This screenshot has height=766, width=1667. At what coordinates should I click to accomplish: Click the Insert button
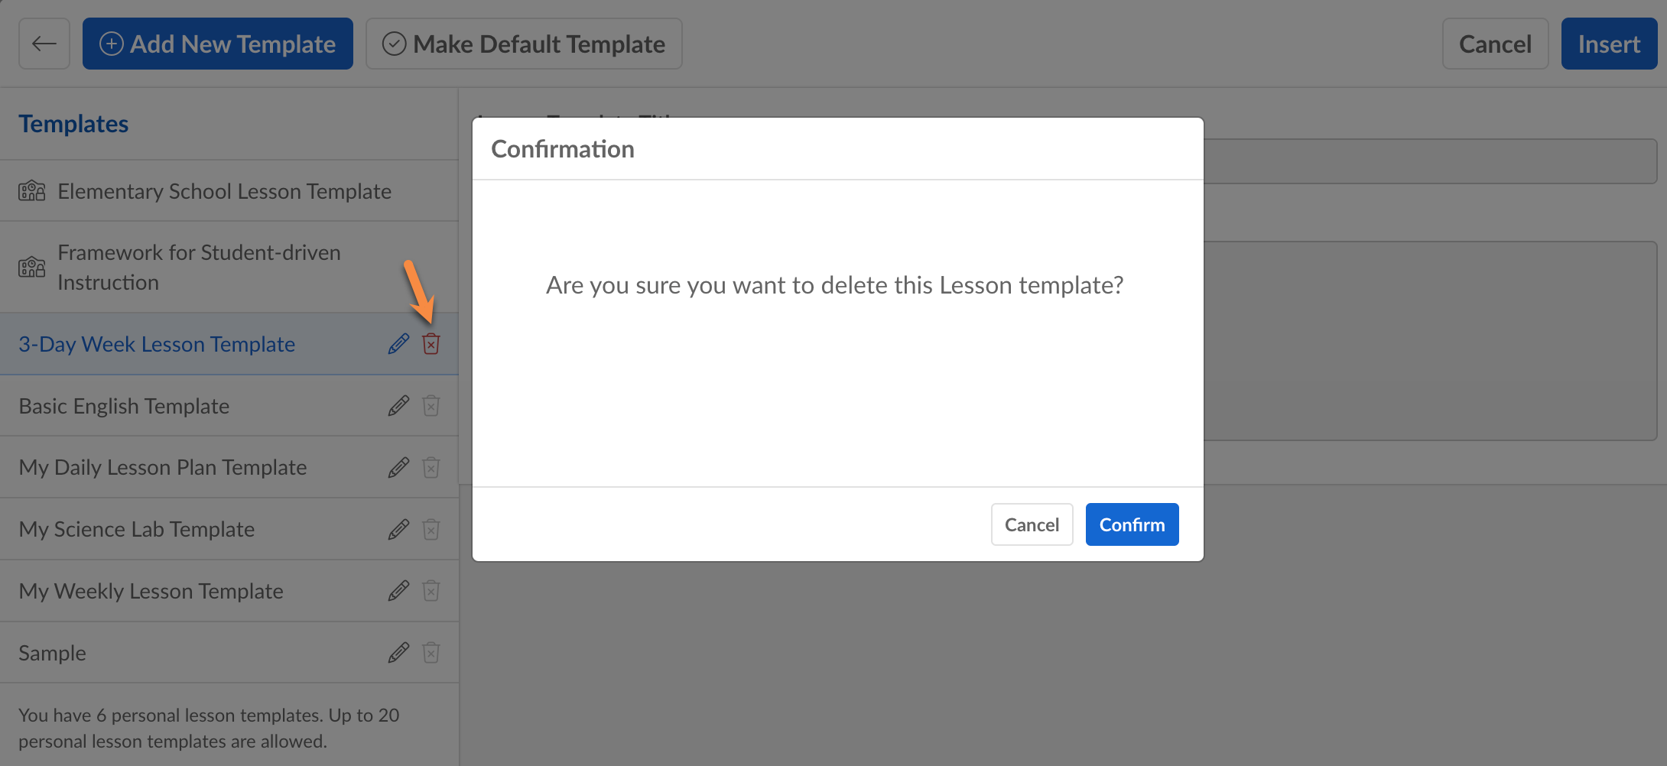tap(1609, 44)
